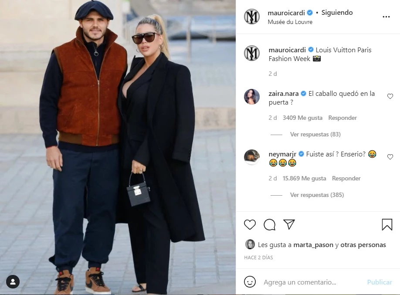Image resolution: width=400 pixels, height=295 pixels.
Task: Reply to zaira.nara's comment
Action: [342, 118]
